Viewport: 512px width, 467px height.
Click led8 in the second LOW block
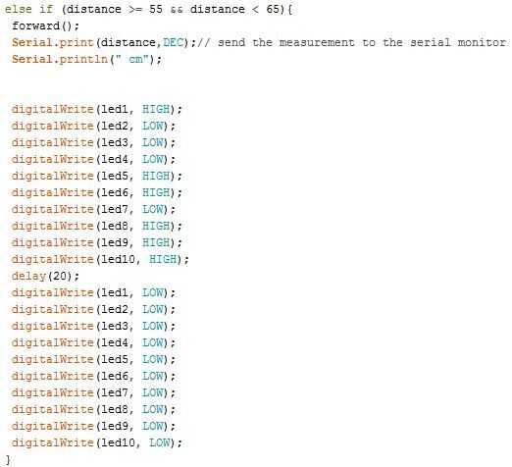(x=115, y=409)
